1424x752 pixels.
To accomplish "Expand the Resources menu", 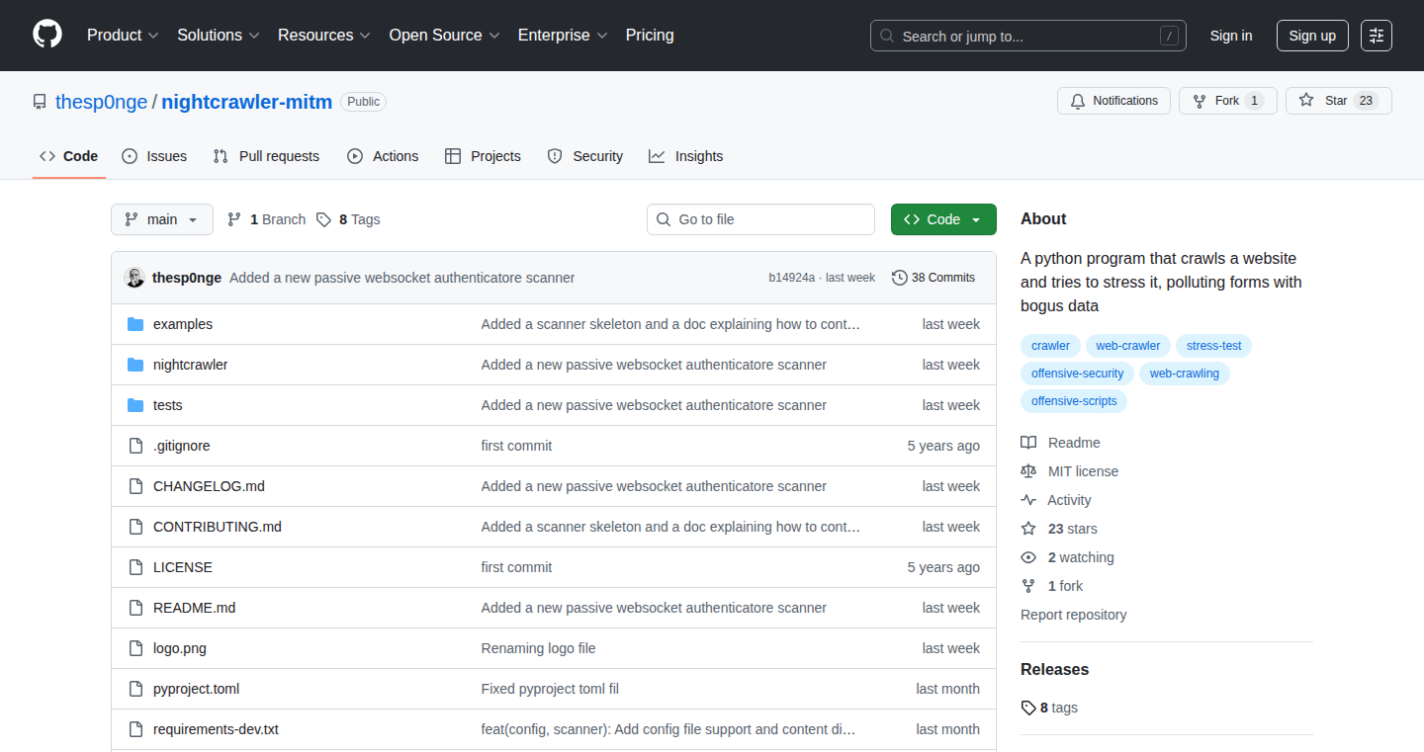I will pos(324,36).
